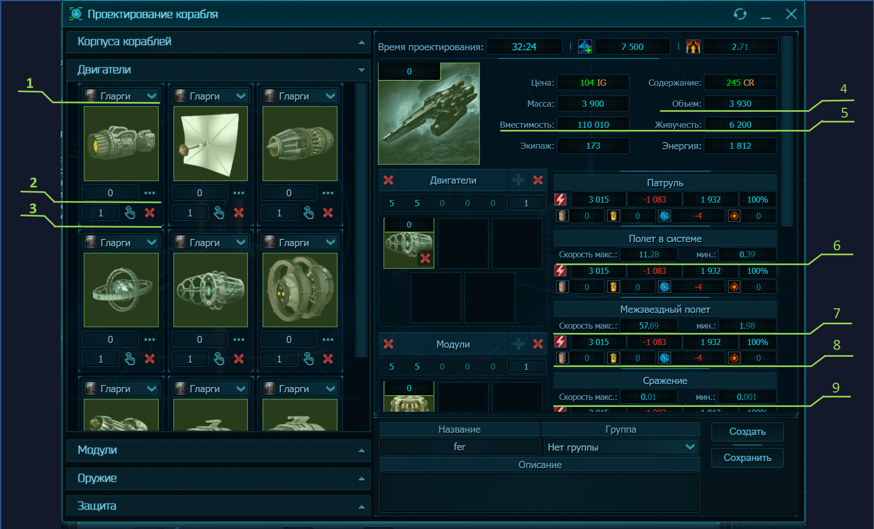The height and width of the screenshot is (529, 874).
Task: Click three-dots button under third engine
Action: pos(328,193)
